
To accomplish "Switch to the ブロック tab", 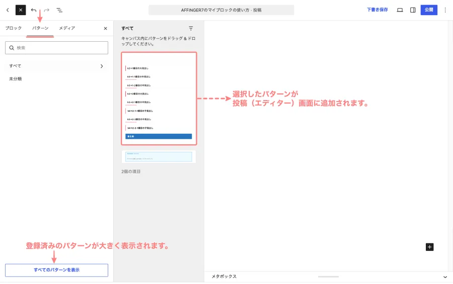I will click(x=13, y=28).
